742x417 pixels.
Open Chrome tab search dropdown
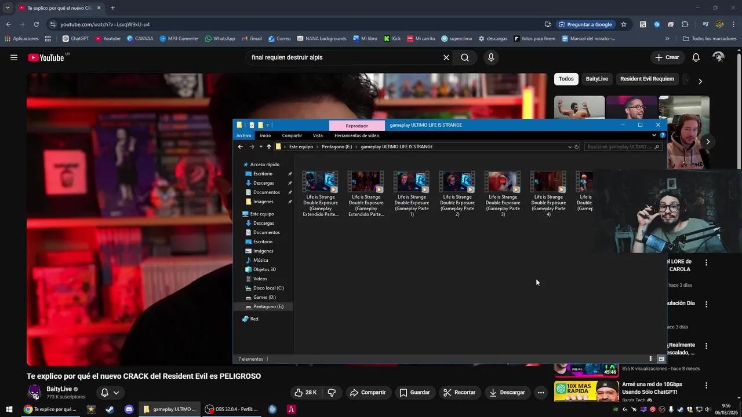click(7, 8)
